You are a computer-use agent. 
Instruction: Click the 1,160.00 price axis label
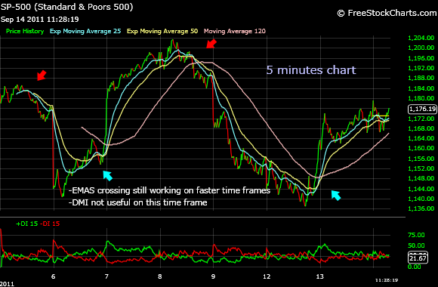421,148
